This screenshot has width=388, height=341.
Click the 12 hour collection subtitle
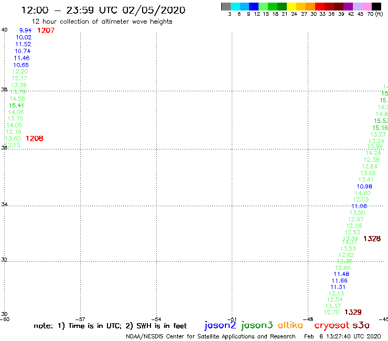pyautogui.click(x=102, y=22)
